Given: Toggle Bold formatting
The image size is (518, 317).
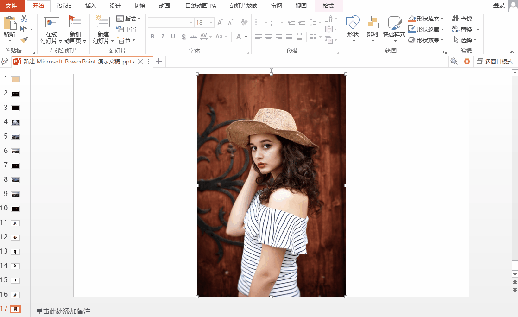Looking at the screenshot, I should tap(152, 37).
